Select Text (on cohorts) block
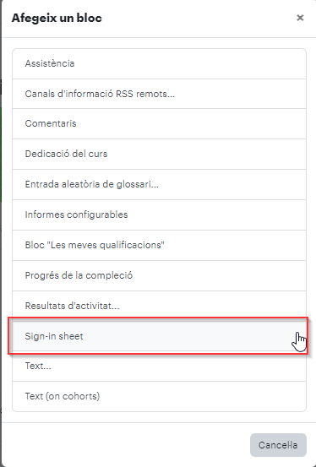Viewport: 316px width, 467px height. [159, 396]
